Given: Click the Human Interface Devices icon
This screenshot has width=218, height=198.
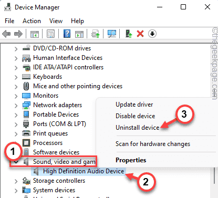Looking at the screenshot, I should point(26,58).
